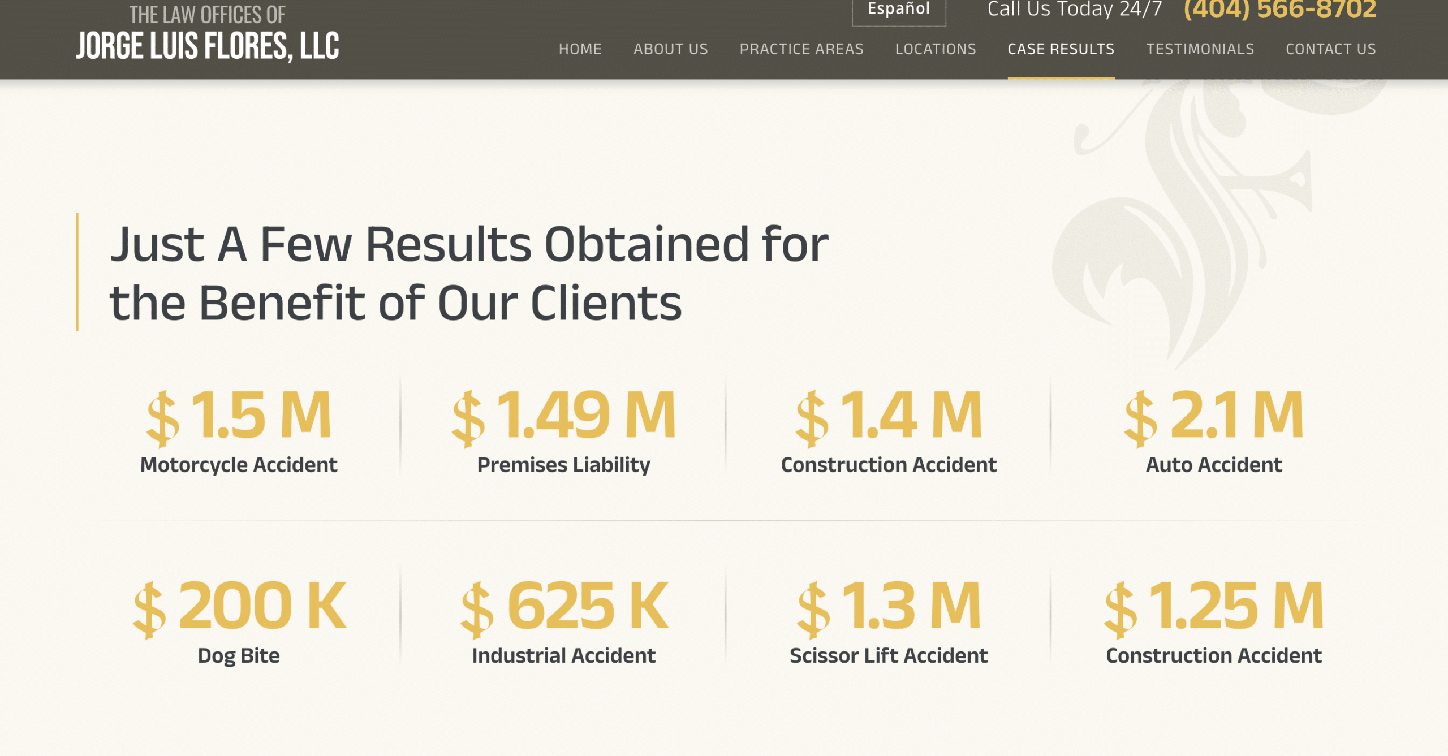This screenshot has height=756, width=1448.
Task: Go to the Contact Us page
Action: pos(1330,49)
